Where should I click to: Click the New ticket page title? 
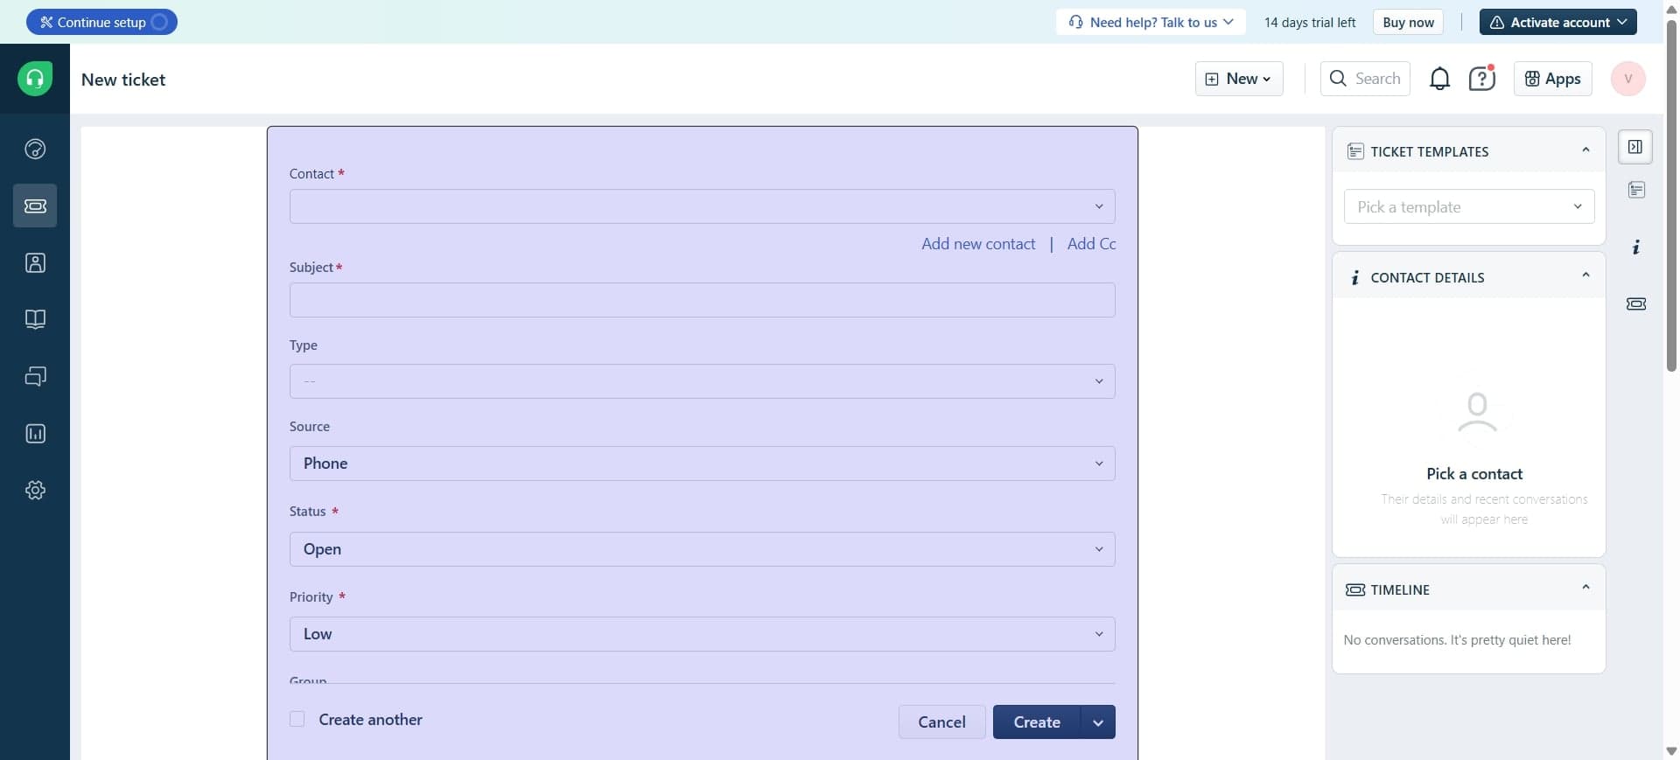click(x=123, y=80)
